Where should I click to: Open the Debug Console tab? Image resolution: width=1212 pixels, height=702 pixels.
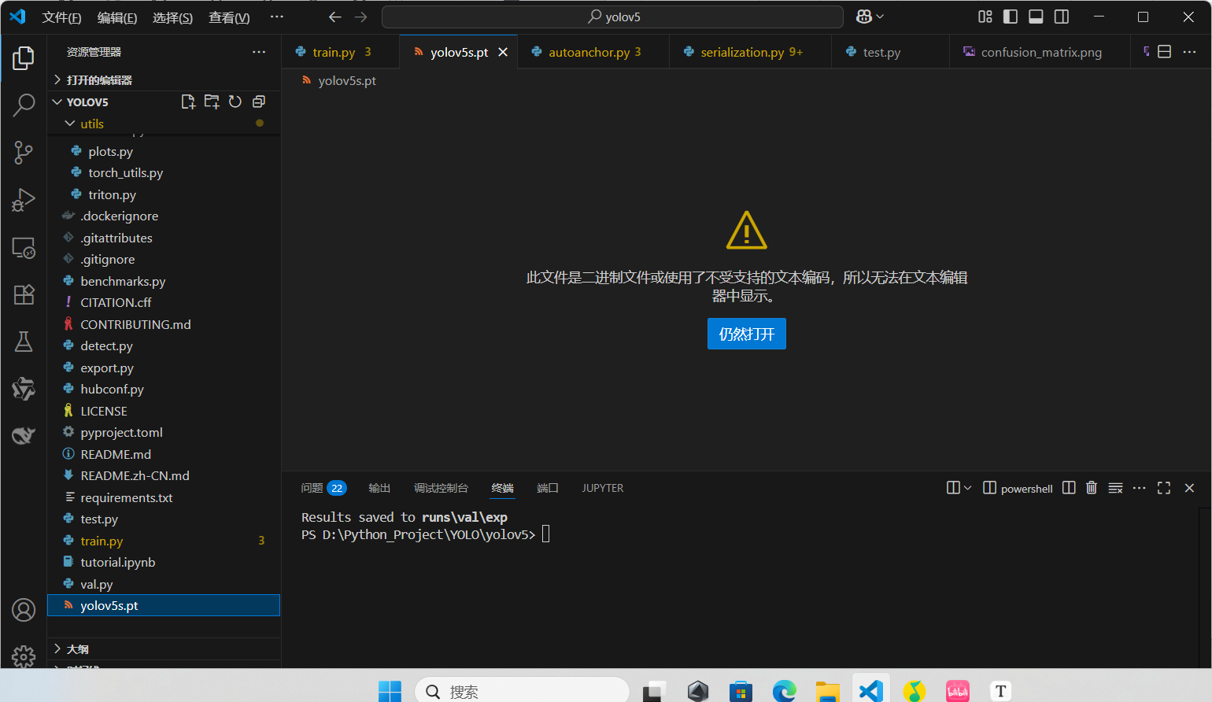(x=441, y=488)
